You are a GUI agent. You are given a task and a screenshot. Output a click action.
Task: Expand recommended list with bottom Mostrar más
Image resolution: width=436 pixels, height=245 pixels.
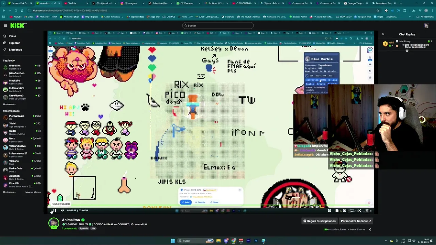click(9, 192)
